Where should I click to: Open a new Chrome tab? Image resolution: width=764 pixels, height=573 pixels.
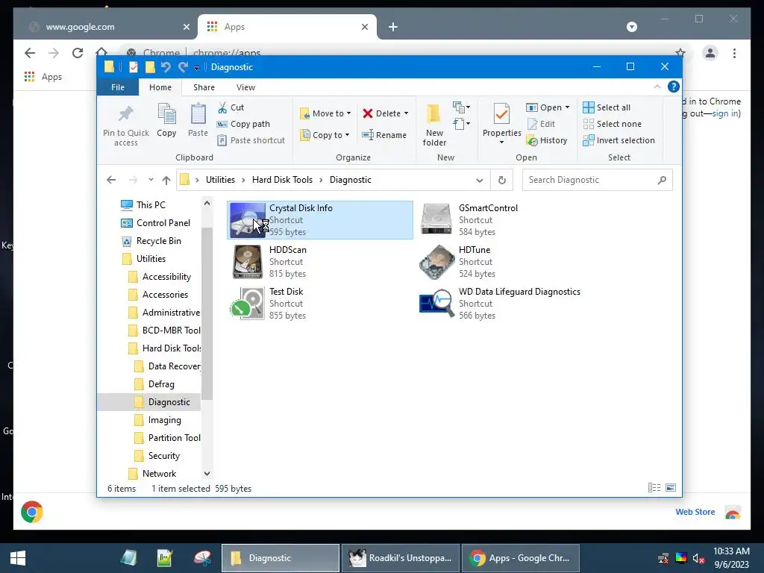coord(393,27)
